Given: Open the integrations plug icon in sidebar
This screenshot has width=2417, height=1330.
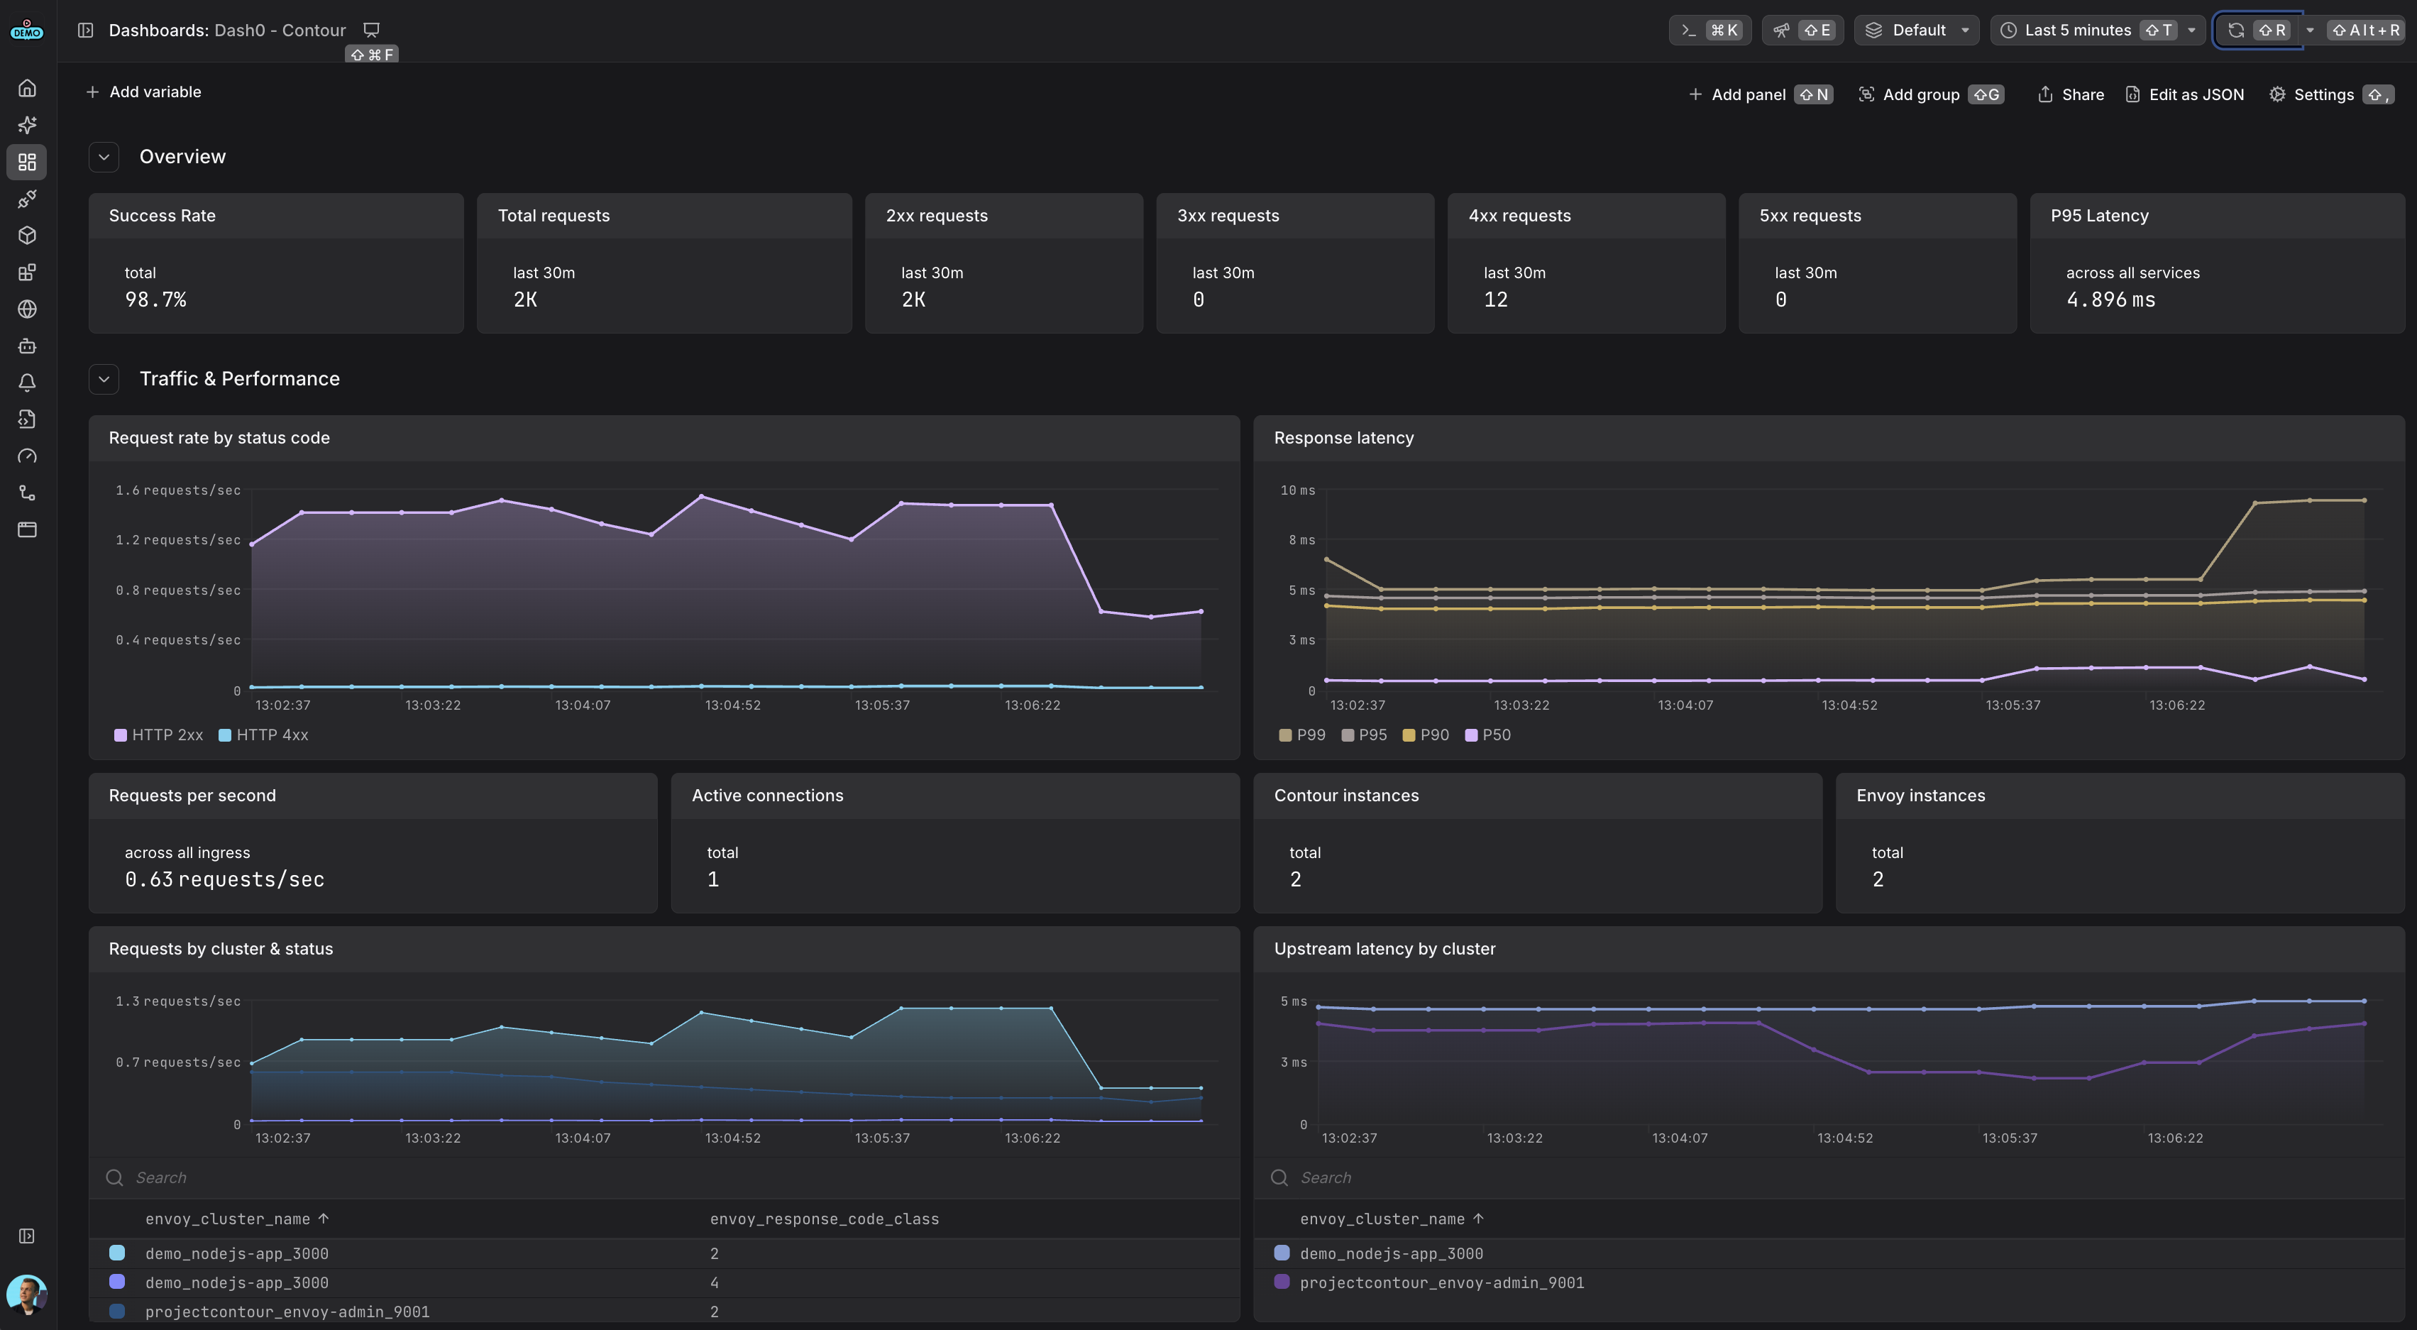Looking at the screenshot, I should [27, 199].
